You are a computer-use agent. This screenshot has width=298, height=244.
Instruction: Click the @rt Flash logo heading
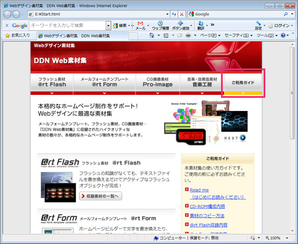pos(60,163)
